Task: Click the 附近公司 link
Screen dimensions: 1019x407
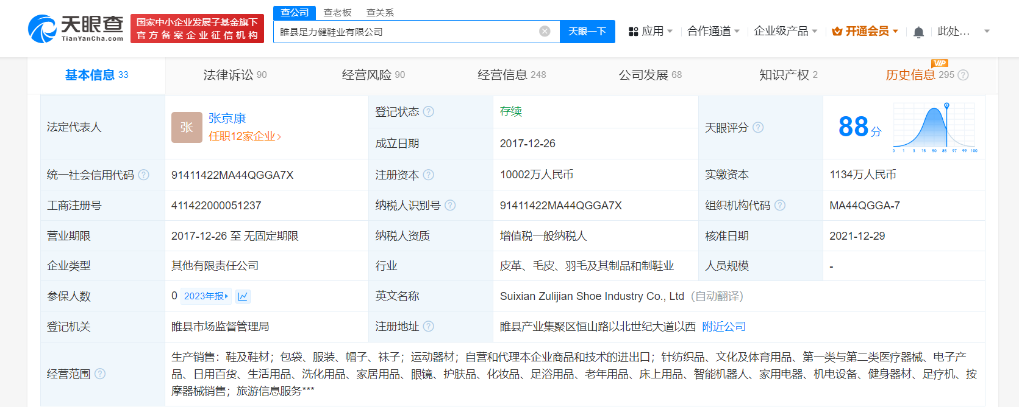Action: pyautogui.click(x=724, y=327)
